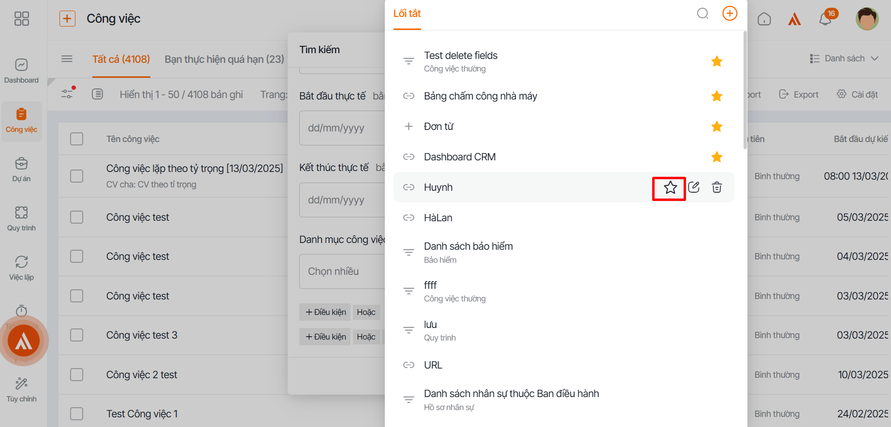
Task: Select the Tất cả (4108) tab
Action: pos(121,59)
